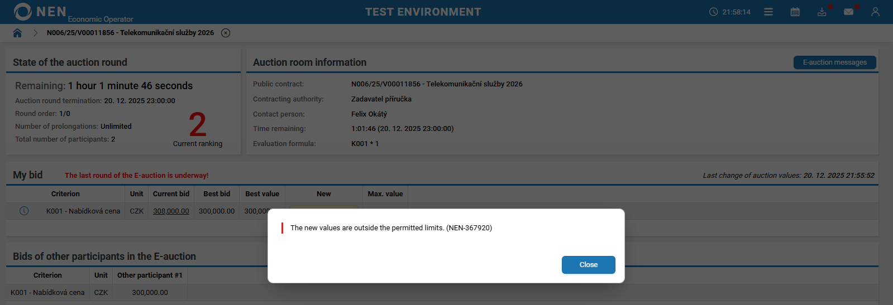Viewport: 893px width, 305px height.
Task: Open the calendar icon in header
Action: (795, 12)
